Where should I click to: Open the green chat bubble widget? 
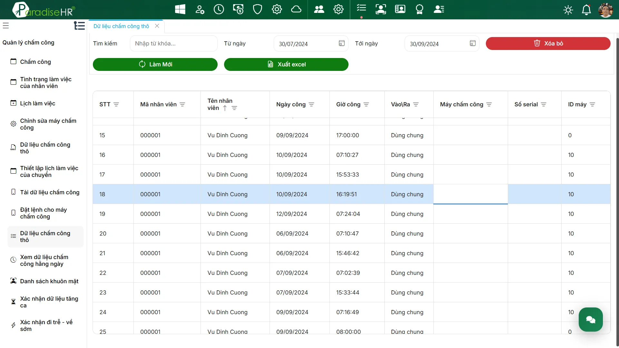point(590,319)
